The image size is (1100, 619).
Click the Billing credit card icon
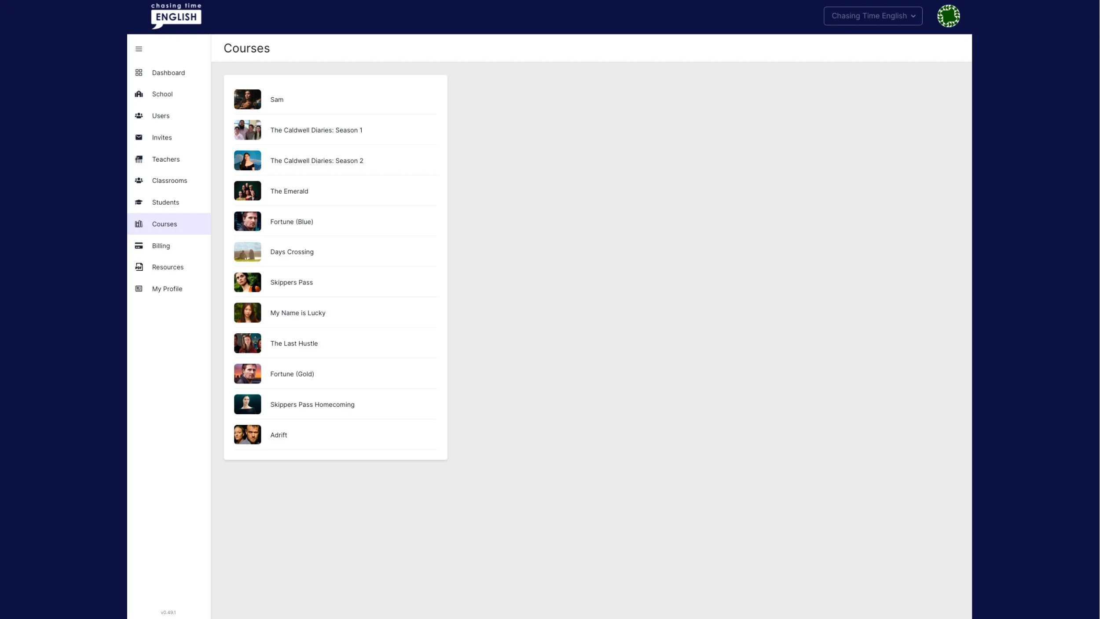(x=139, y=246)
